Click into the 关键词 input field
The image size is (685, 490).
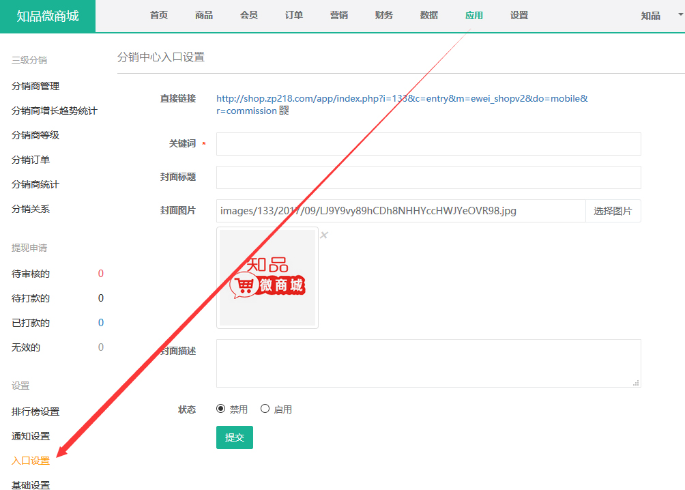click(428, 144)
